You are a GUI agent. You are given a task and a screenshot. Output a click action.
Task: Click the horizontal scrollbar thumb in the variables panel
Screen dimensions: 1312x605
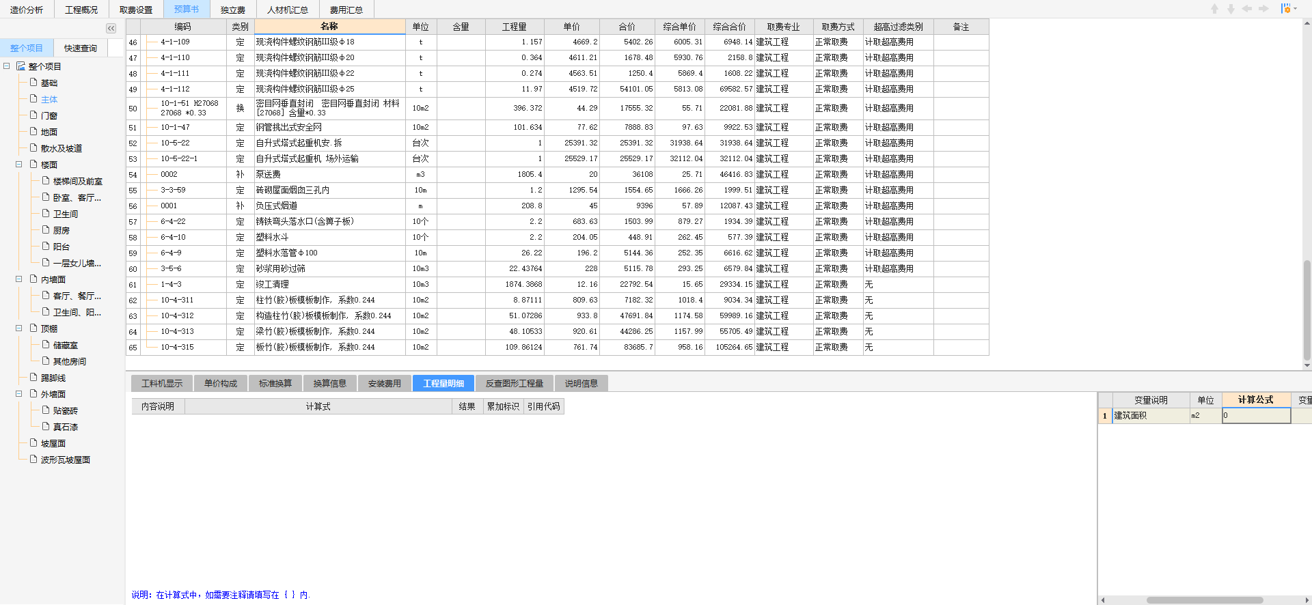pos(1205,600)
